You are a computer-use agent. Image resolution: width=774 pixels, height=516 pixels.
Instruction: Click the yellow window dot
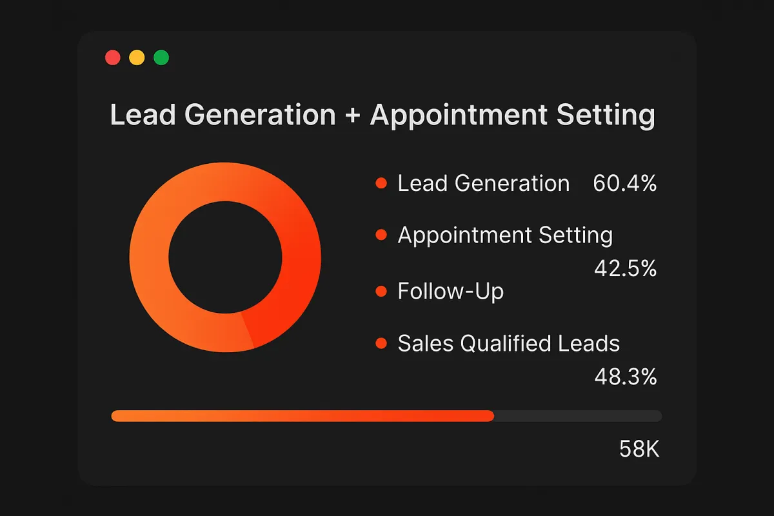pyautogui.click(x=137, y=57)
